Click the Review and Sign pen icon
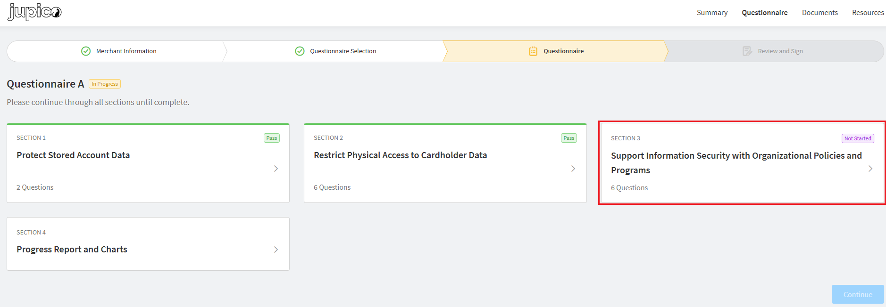This screenshot has width=886, height=307. [747, 51]
